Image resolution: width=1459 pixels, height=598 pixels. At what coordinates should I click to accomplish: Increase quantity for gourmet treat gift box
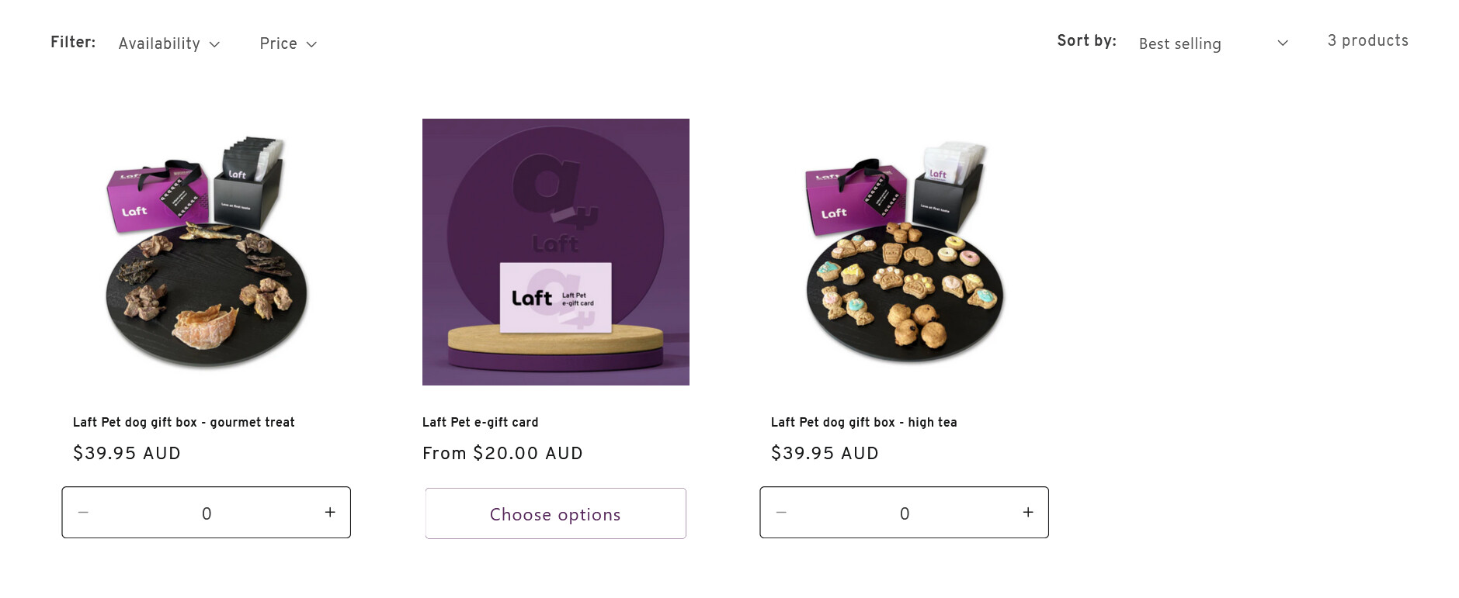(330, 513)
